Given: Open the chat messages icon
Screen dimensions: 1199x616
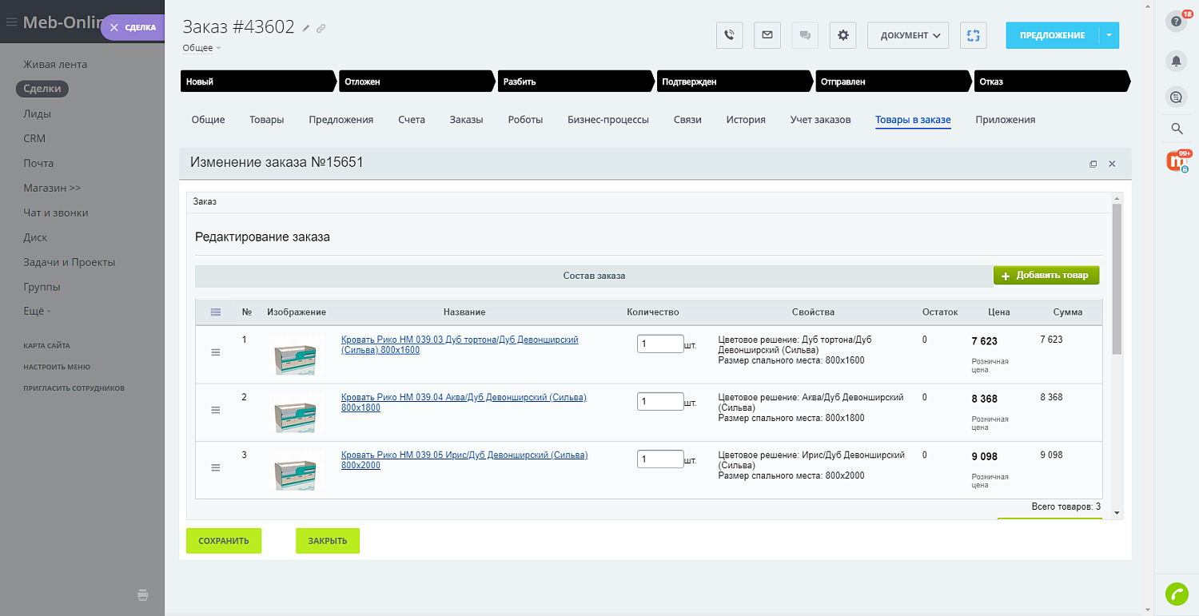Looking at the screenshot, I should coord(804,35).
